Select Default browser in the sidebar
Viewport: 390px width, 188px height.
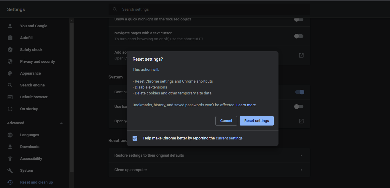(x=34, y=97)
